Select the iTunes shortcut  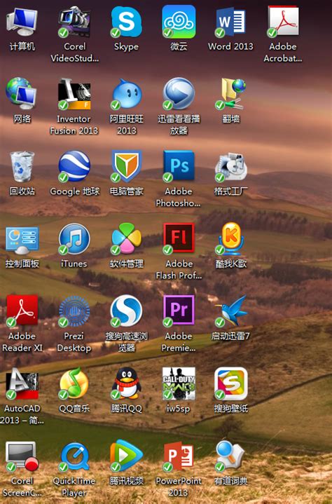[74, 239]
